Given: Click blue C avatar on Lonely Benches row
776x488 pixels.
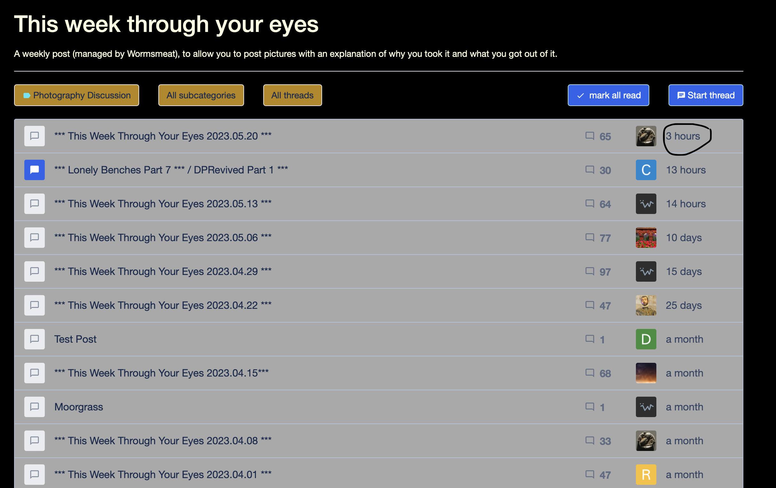Looking at the screenshot, I should (x=646, y=170).
